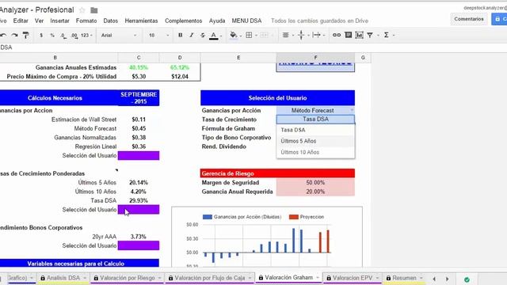
Task: Click the green check status icon
Action: [x=467, y=279]
